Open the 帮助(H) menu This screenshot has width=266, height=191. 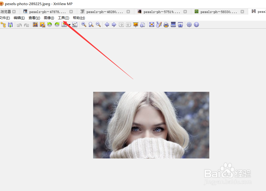point(79,18)
